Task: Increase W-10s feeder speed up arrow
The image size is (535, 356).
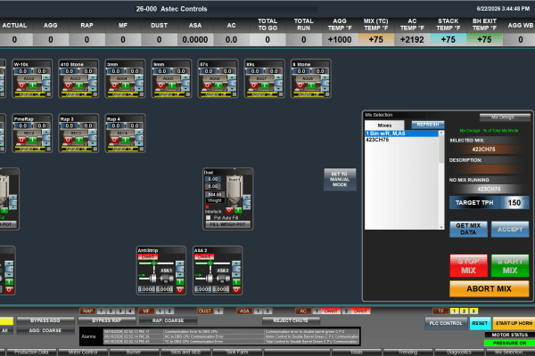Action: pos(46,78)
